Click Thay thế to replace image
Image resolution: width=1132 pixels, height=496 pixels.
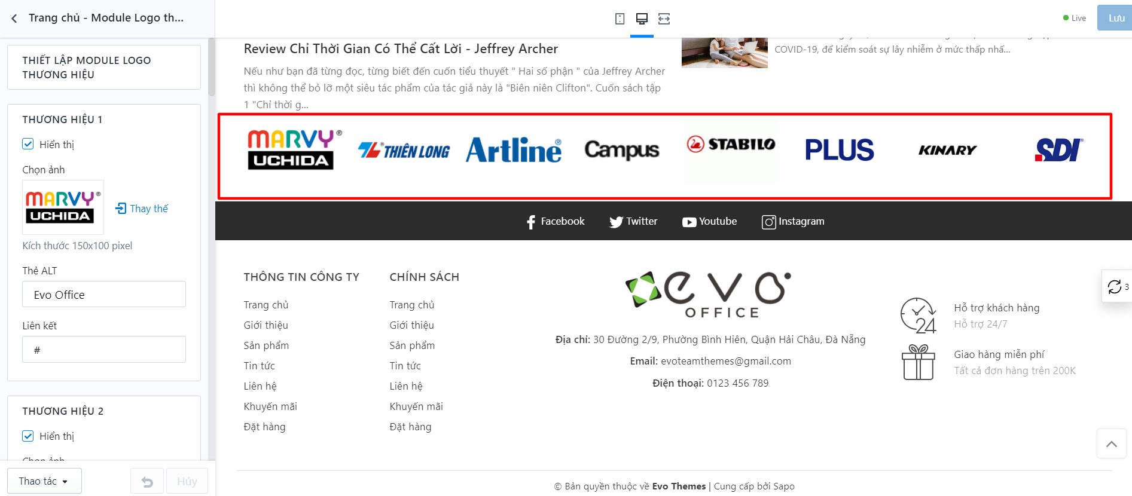tap(149, 209)
